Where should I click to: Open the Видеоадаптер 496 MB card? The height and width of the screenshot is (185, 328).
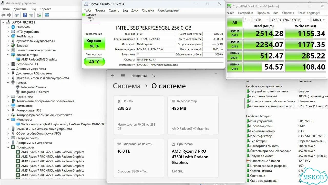193,115
